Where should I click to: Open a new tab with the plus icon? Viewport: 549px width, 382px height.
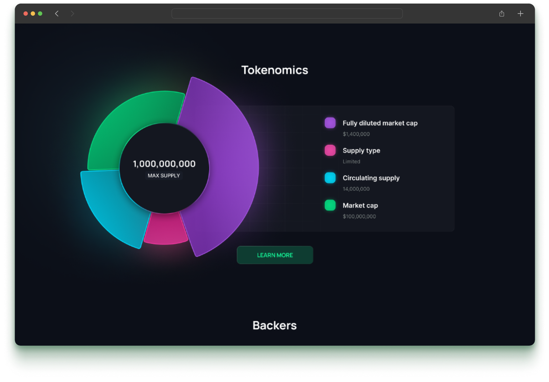520,13
